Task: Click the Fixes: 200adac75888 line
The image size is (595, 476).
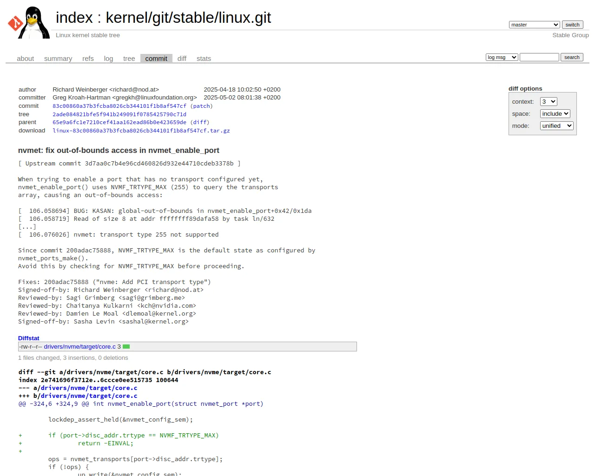Action: (114, 282)
